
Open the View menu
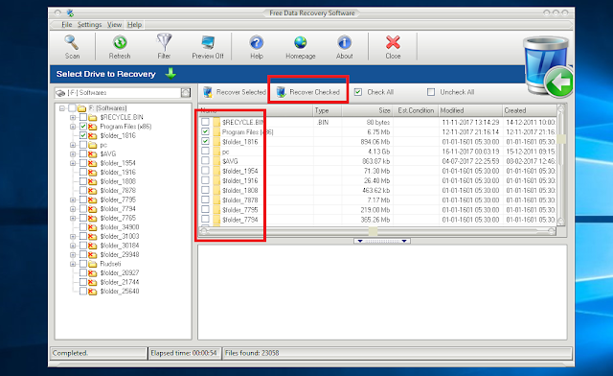pos(115,25)
